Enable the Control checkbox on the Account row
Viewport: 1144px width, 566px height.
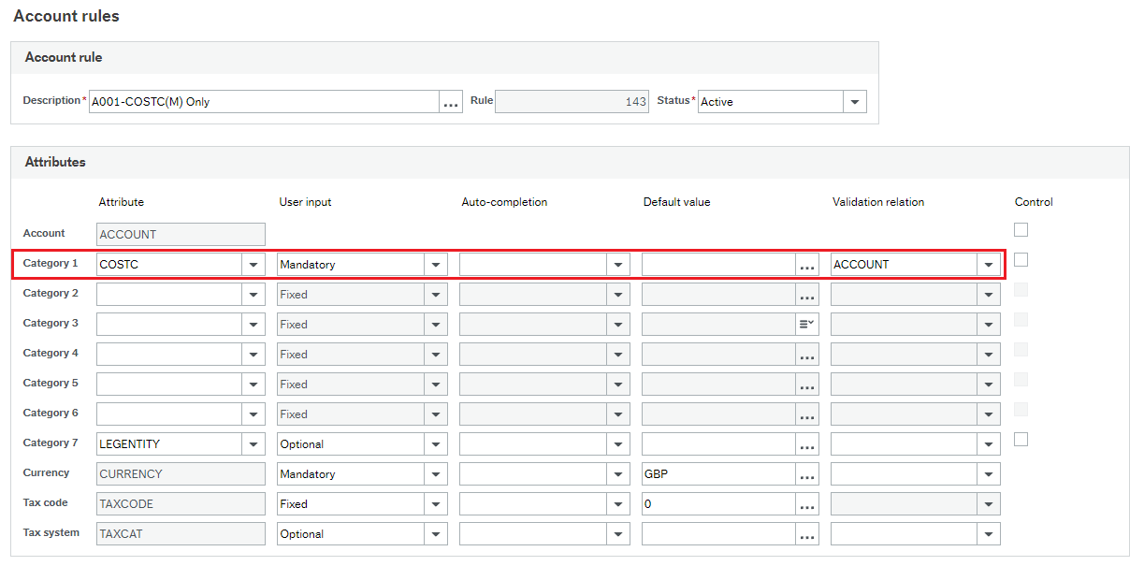(1021, 229)
